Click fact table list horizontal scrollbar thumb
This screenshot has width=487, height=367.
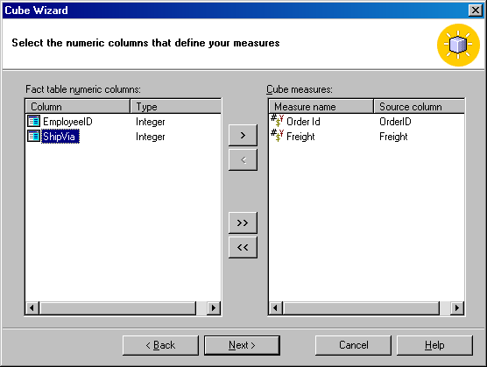pos(118,308)
